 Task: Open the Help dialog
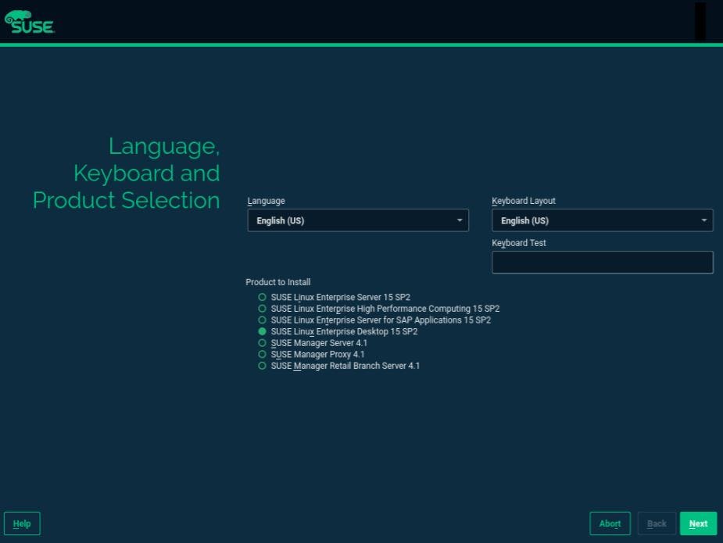coord(21,523)
